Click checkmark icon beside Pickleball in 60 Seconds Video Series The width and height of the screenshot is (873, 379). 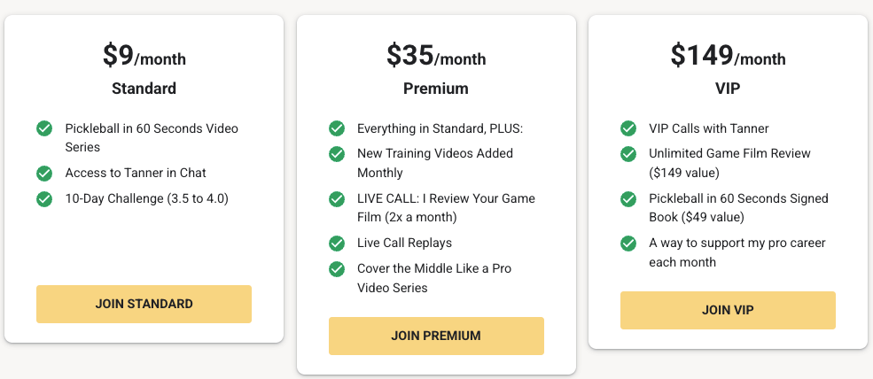(x=44, y=128)
